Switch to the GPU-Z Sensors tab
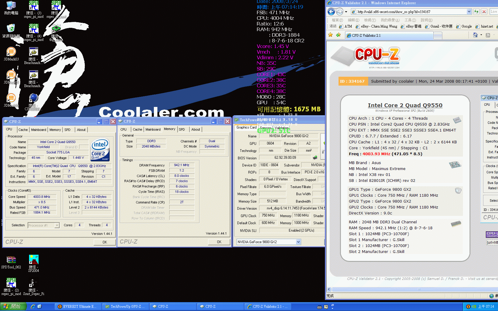The height and width of the screenshot is (311, 498). 266,128
